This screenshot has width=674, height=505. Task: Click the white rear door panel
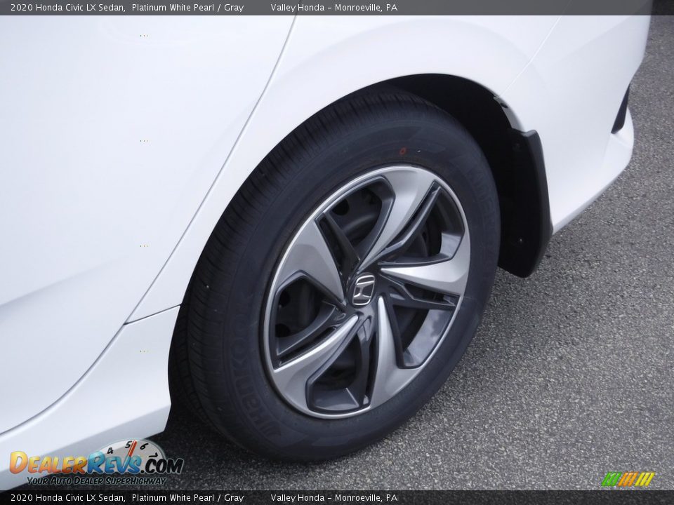[105, 175]
